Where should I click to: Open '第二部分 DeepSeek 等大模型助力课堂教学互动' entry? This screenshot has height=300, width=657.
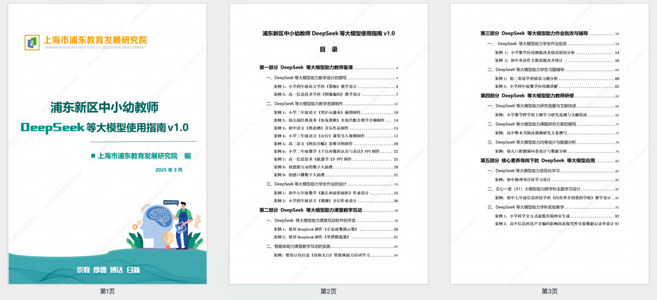coord(328,210)
